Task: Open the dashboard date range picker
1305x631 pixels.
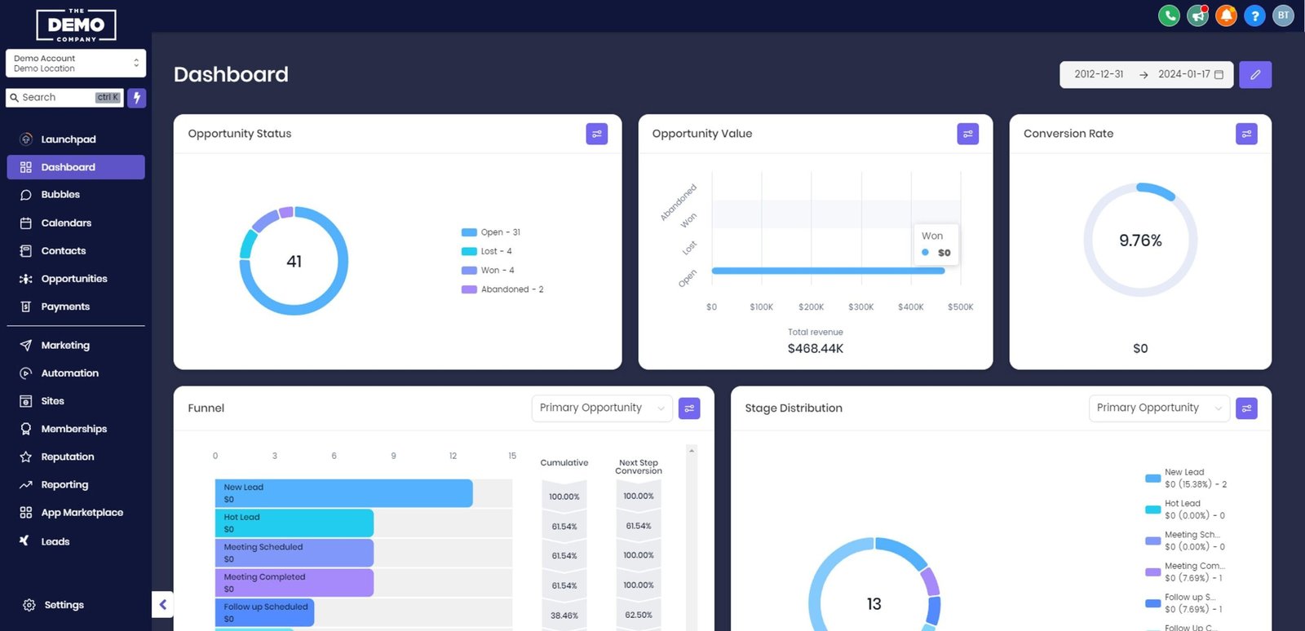Action: pos(1147,74)
